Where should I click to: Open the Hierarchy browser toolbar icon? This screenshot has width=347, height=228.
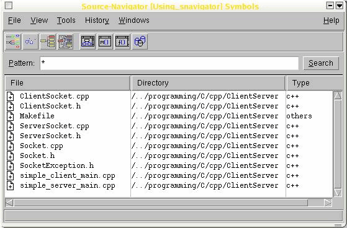pyautogui.click(x=13, y=42)
